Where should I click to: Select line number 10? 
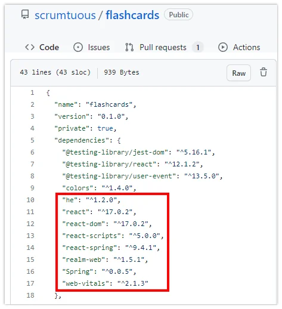(x=30, y=200)
